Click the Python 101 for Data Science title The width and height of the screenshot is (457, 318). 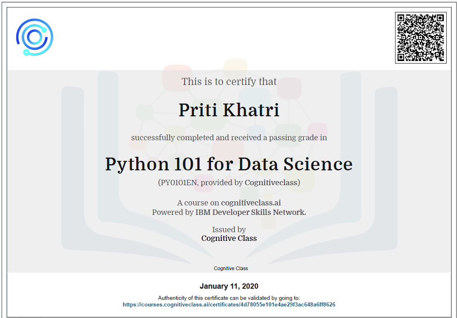229,164
